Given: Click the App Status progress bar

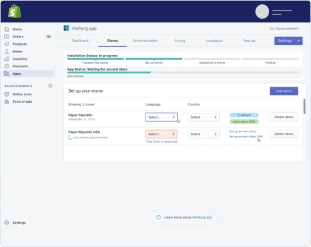Looking at the screenshot, I should pos(183,72).
